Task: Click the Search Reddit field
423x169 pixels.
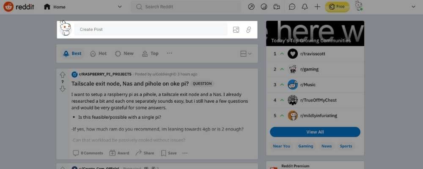Action: pyautogui.click(x=186, y=7)
